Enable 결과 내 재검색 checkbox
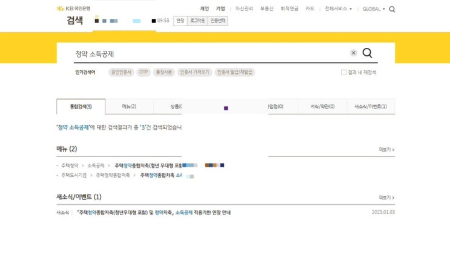The image size is (450, 280). pyautogui.click(x=343, y=72)
